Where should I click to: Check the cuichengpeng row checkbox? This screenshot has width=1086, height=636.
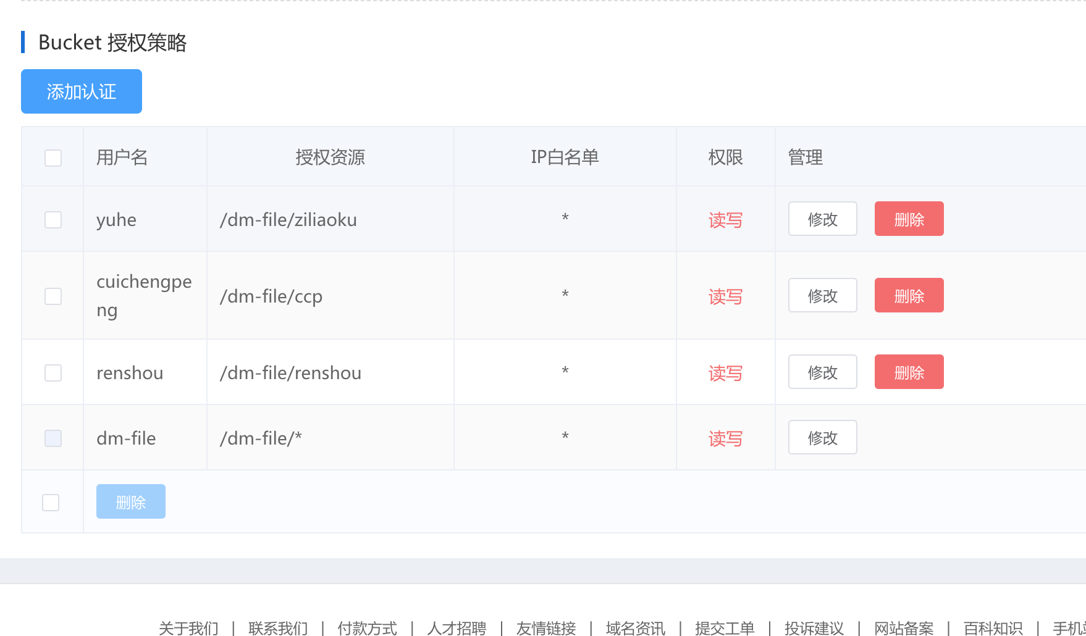[x=53, y=296]
